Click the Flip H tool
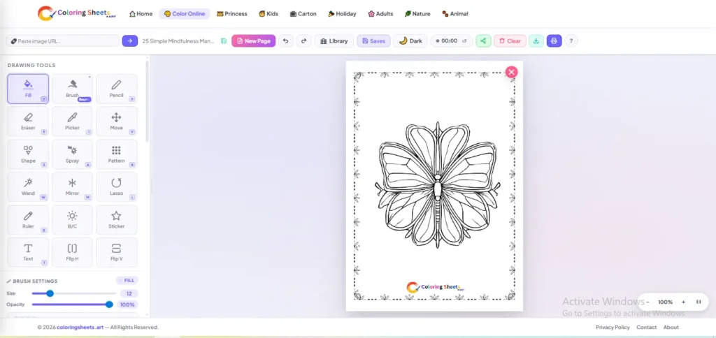The height and width of the screenshot is (338, 716). [72, 252]
